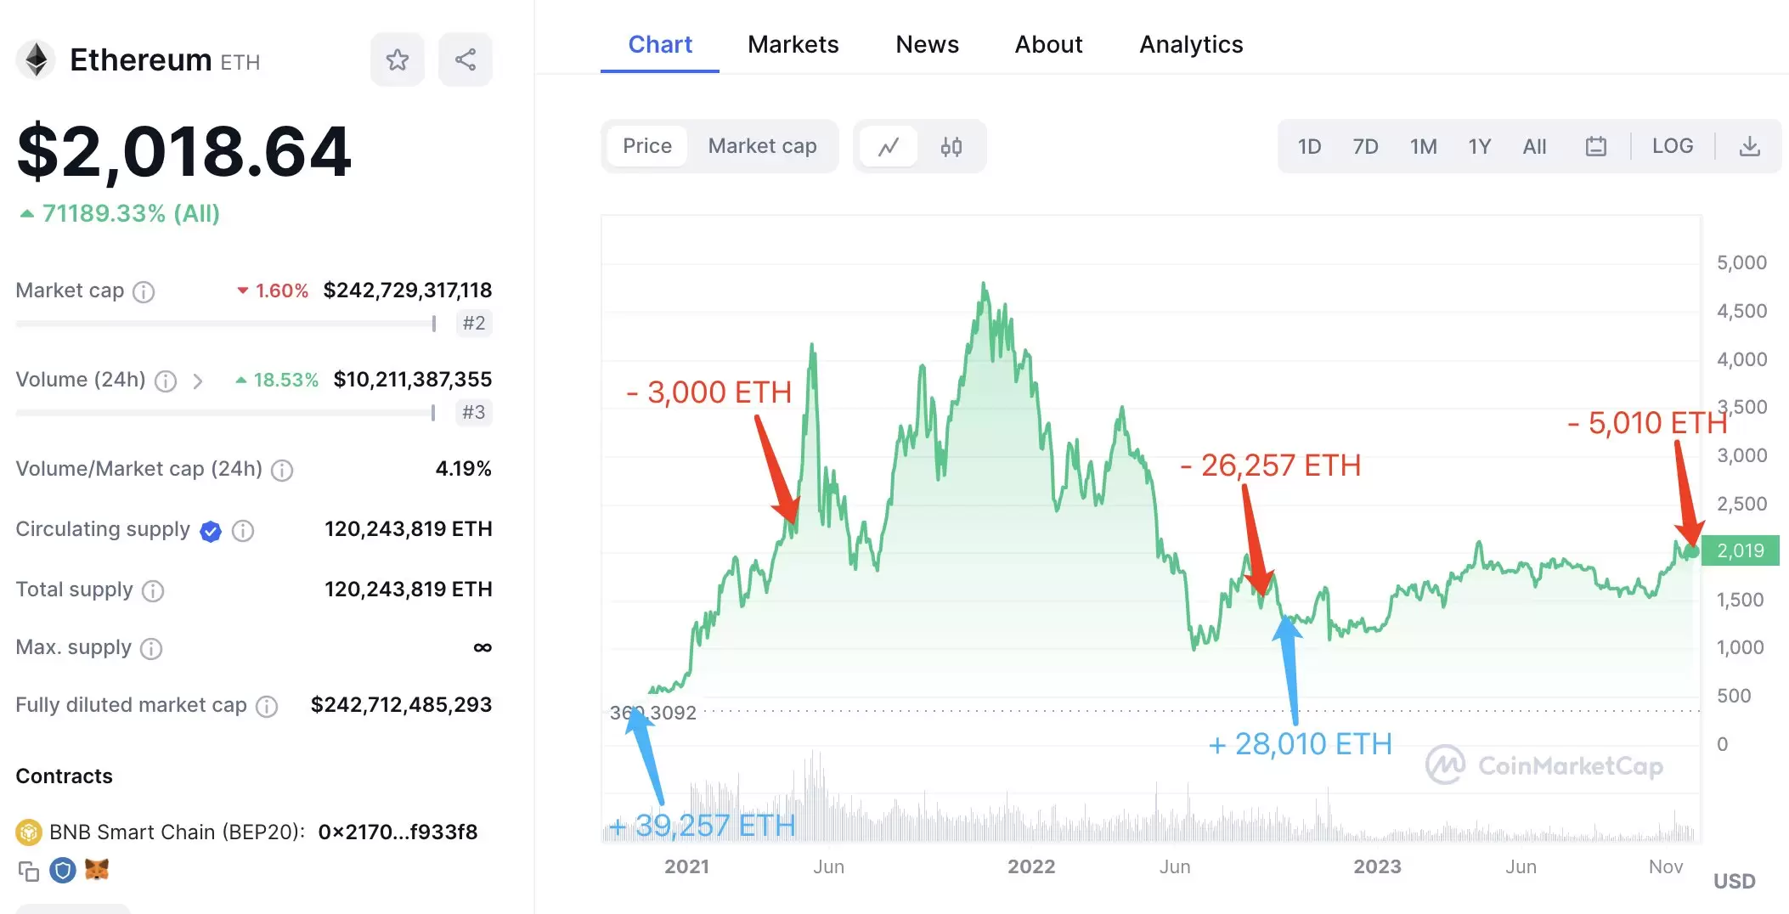Select the Market cap chart mode

click(x=762, y=146)
